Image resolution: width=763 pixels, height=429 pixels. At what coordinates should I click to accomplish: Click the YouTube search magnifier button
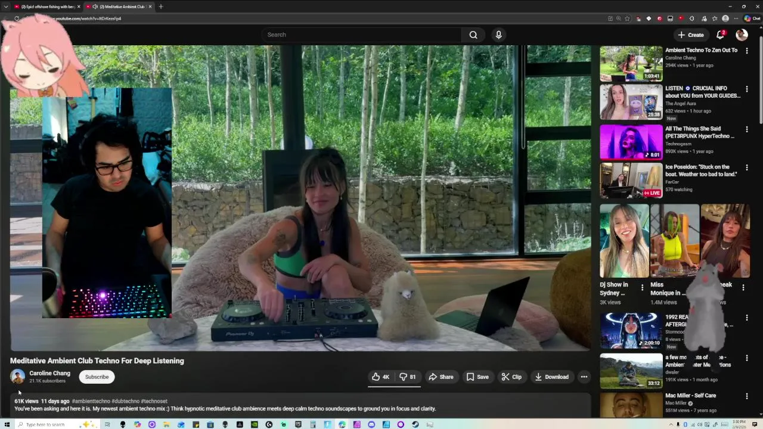point(473,35)
